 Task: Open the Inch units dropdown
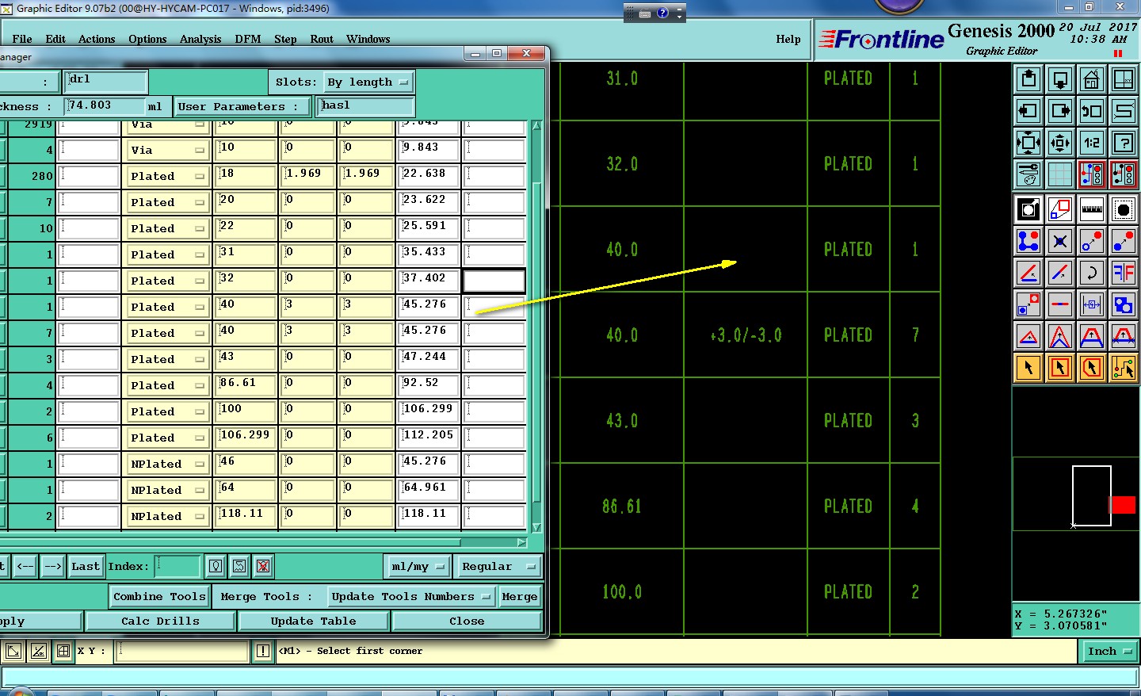click(x=1109, y=652)
